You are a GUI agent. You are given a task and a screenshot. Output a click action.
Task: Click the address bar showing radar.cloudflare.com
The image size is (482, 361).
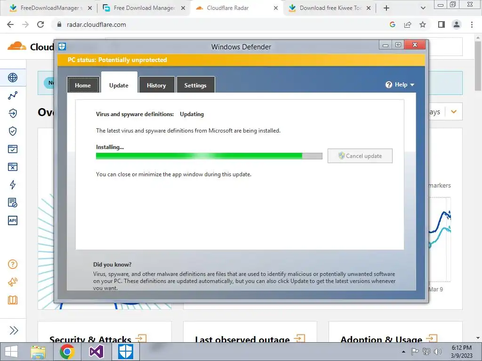point(96,24)
